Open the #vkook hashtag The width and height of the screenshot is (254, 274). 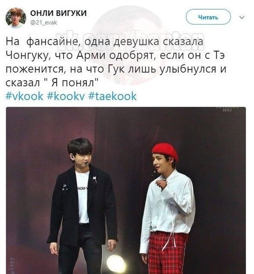[24, 96]
